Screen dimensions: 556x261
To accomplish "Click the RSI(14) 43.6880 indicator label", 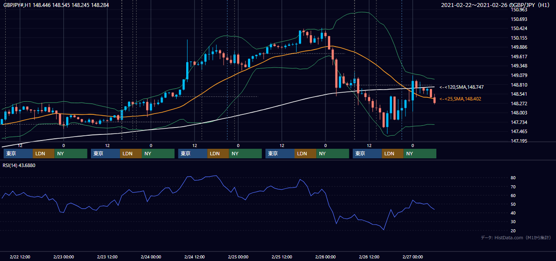I will (20, 165).
